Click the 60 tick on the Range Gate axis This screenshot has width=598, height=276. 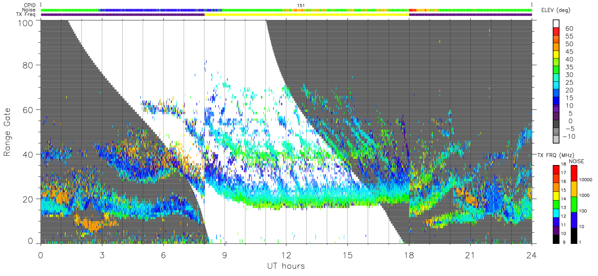click(x=28, y=110)
